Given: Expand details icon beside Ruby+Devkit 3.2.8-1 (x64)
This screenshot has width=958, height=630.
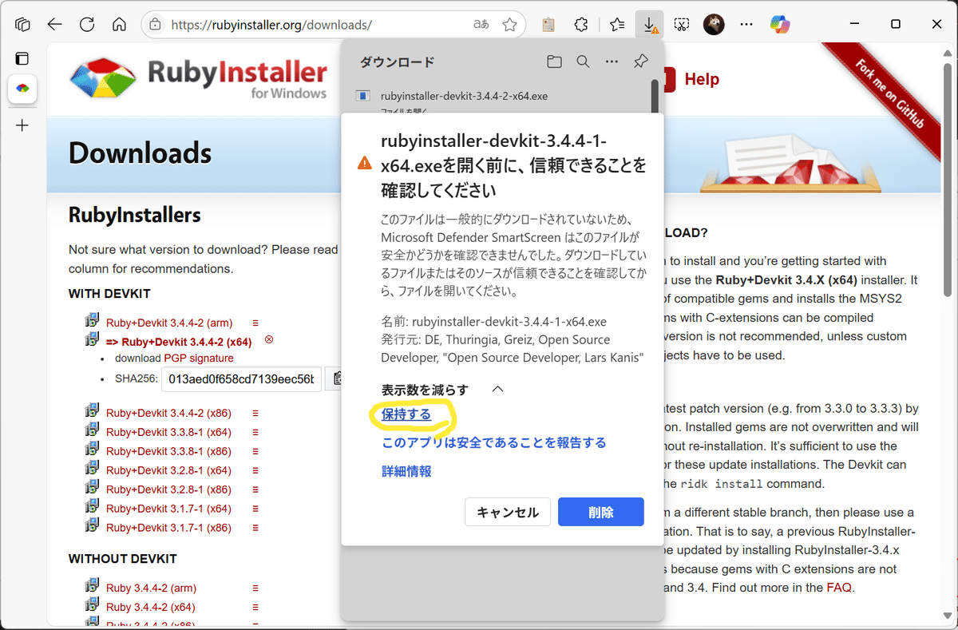Looking at the screenshot, I should pos(256,470).
